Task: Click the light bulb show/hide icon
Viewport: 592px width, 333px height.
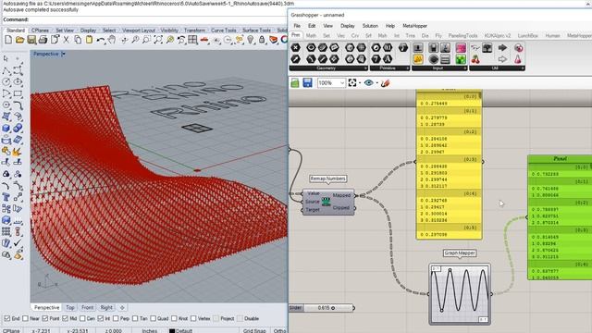Action: pyautogui.click(x=251, y=40)
